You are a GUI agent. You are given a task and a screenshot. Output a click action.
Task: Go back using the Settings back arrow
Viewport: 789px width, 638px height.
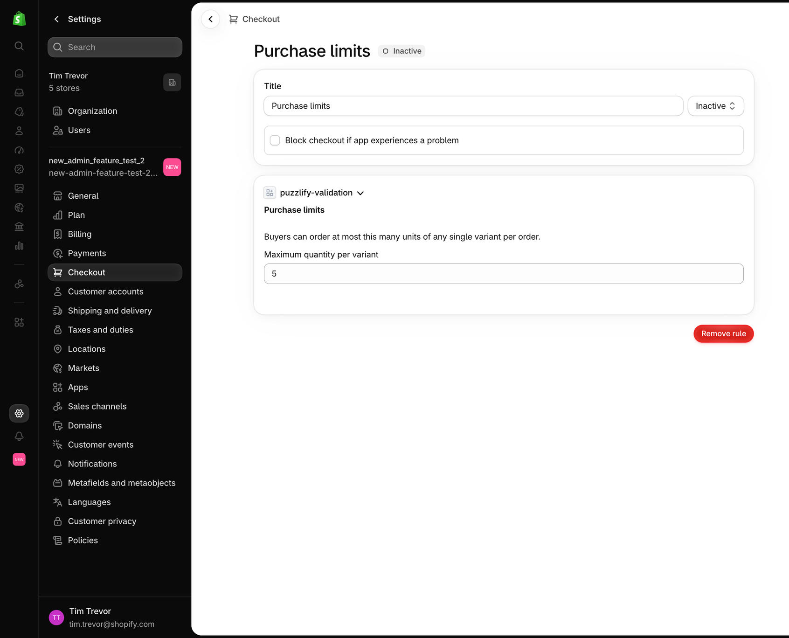coord(56,19)
